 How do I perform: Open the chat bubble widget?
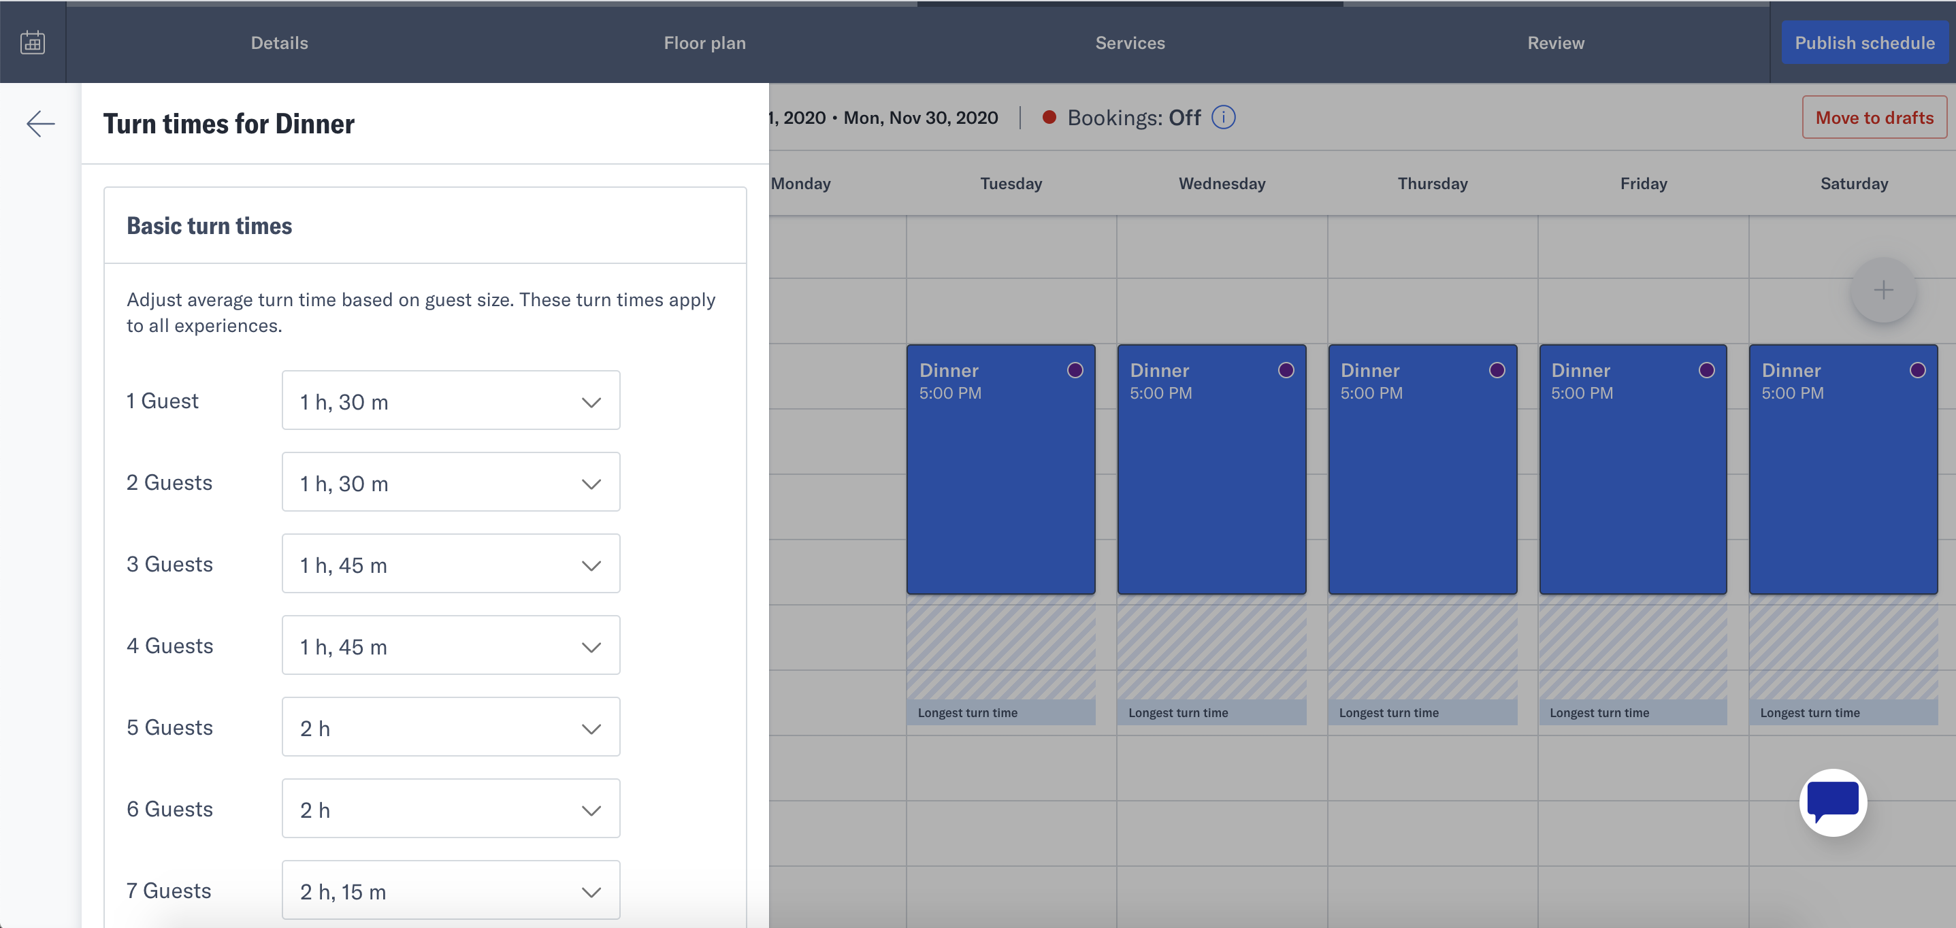point(1833,802)
